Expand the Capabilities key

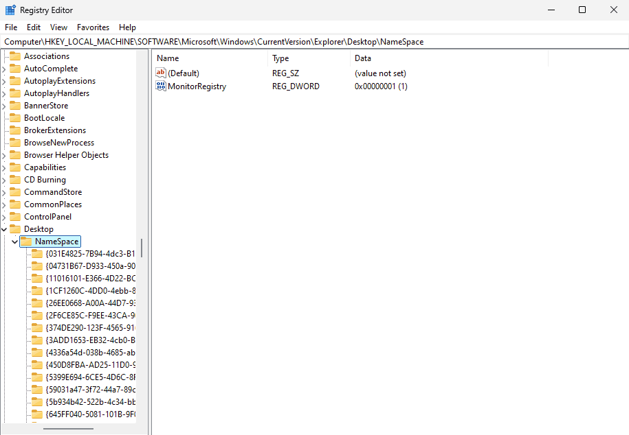(4, 168)
